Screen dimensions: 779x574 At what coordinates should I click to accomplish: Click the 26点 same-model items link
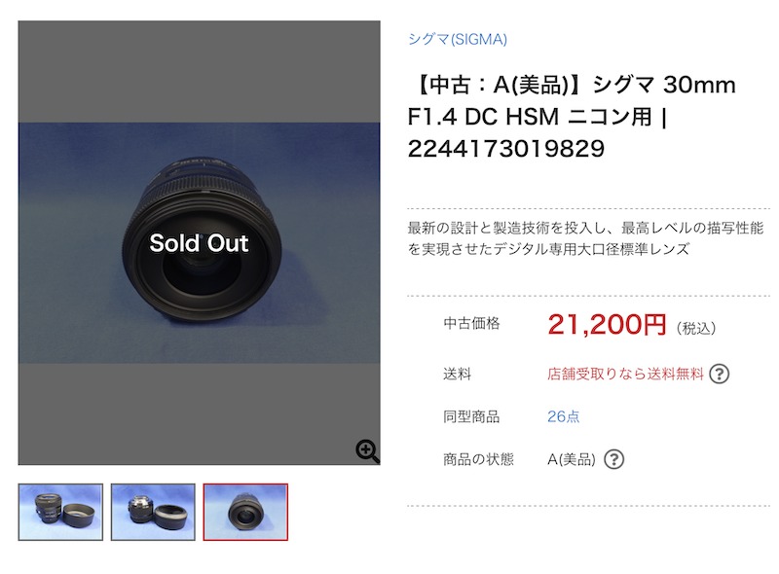pos(563,416)
